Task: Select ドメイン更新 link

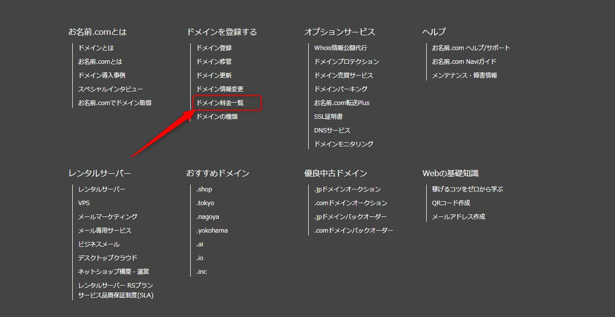Action: (x=214, y=76)
